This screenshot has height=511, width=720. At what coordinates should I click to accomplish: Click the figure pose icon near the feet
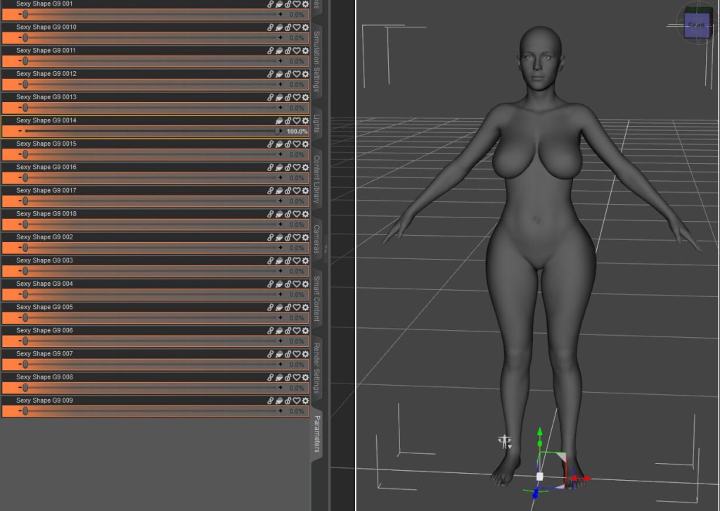tap(505, 441)
